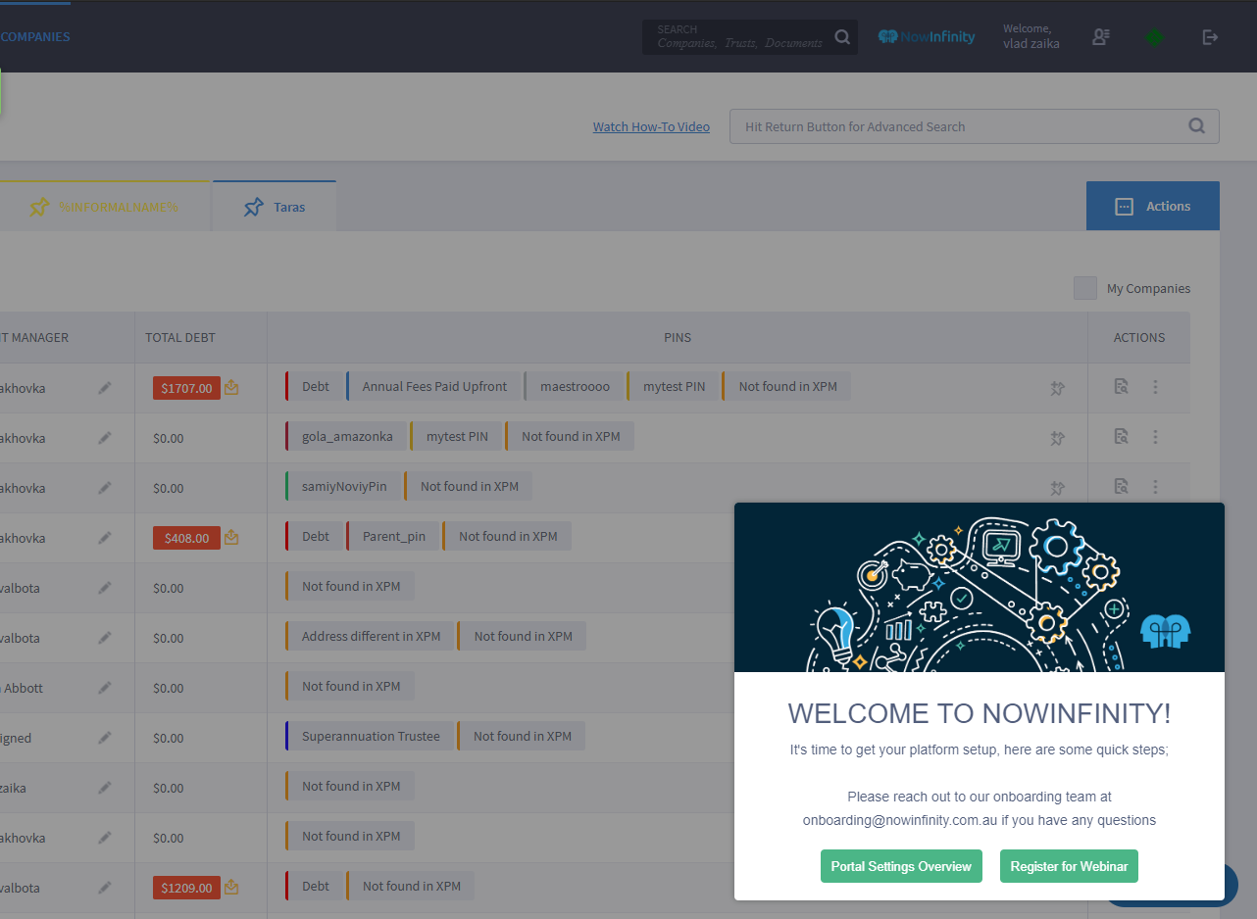
Task: Click the export icon beside $408.00
Action: (231, 537)
